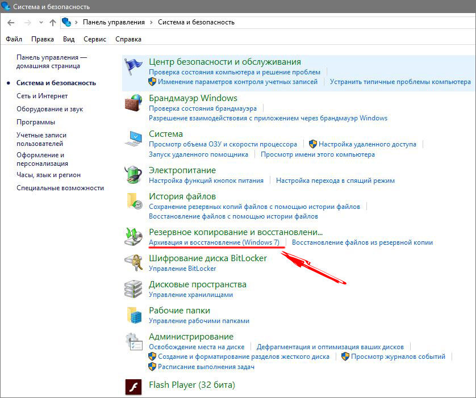
Task: Open Центр безопасности и обслуживания heading
Action: (x=225, y=61)
